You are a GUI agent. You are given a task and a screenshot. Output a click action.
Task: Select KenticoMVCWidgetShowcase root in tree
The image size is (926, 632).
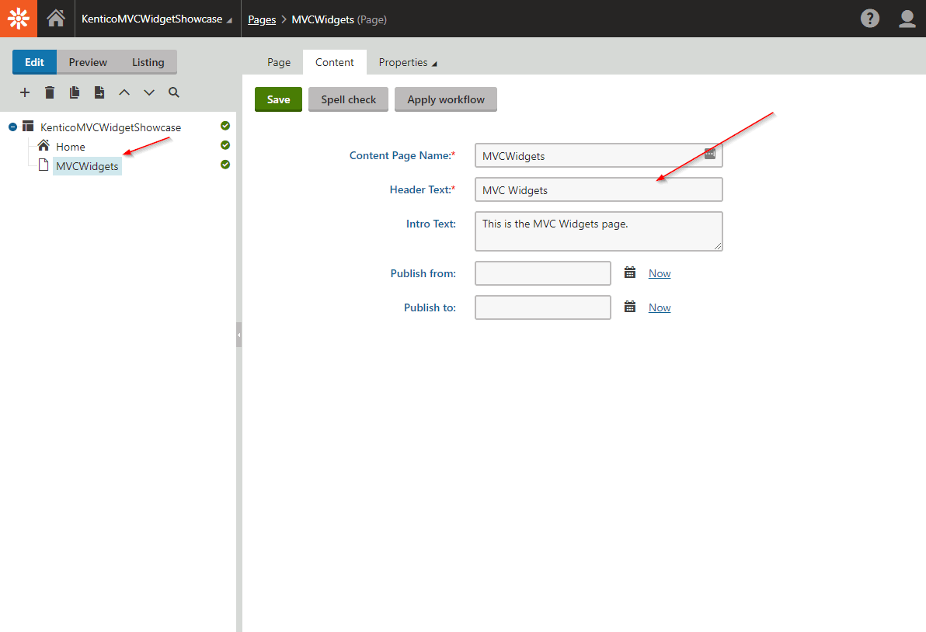pos(110,127)
